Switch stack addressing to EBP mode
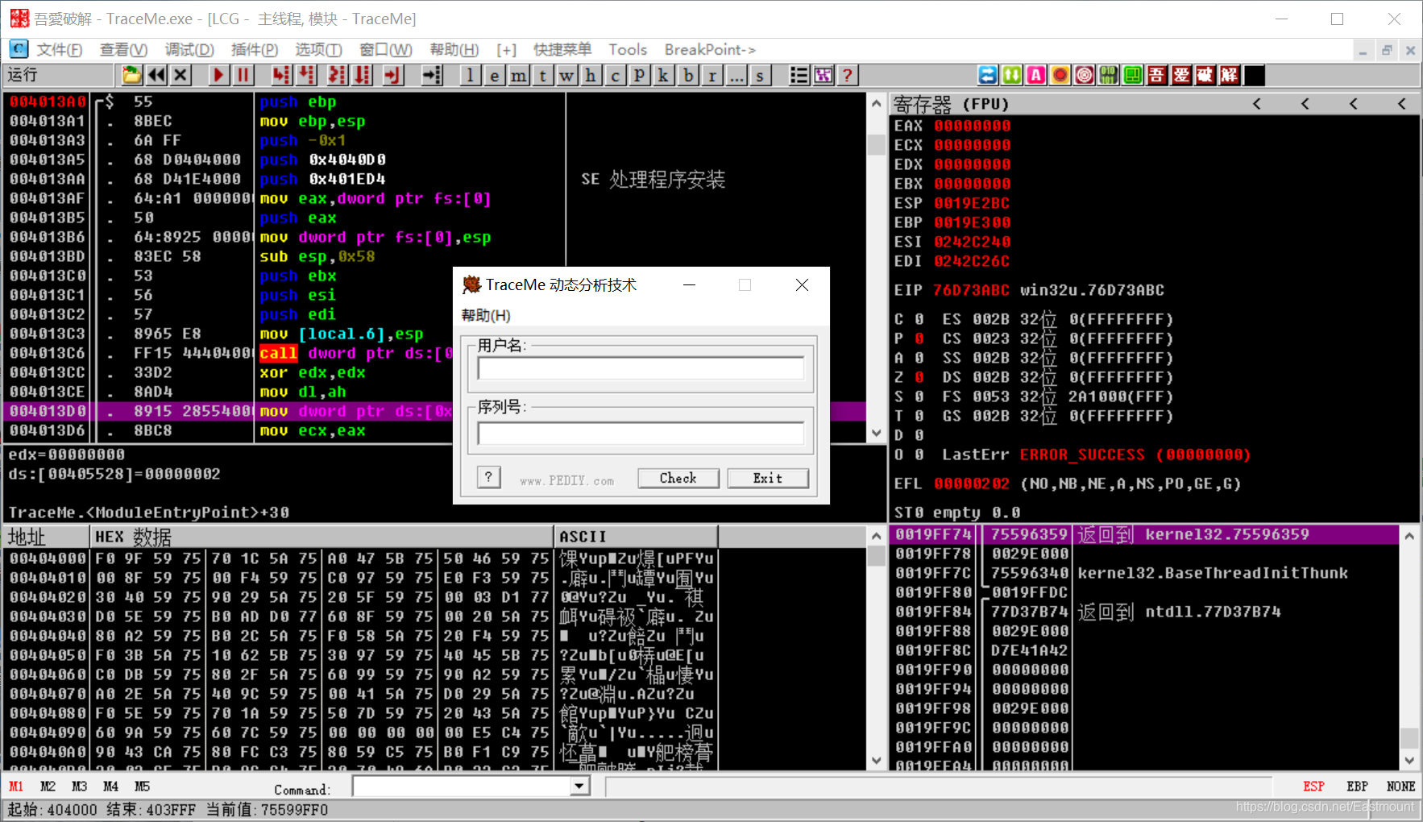1423x822 pixels. coord(1357,787)
